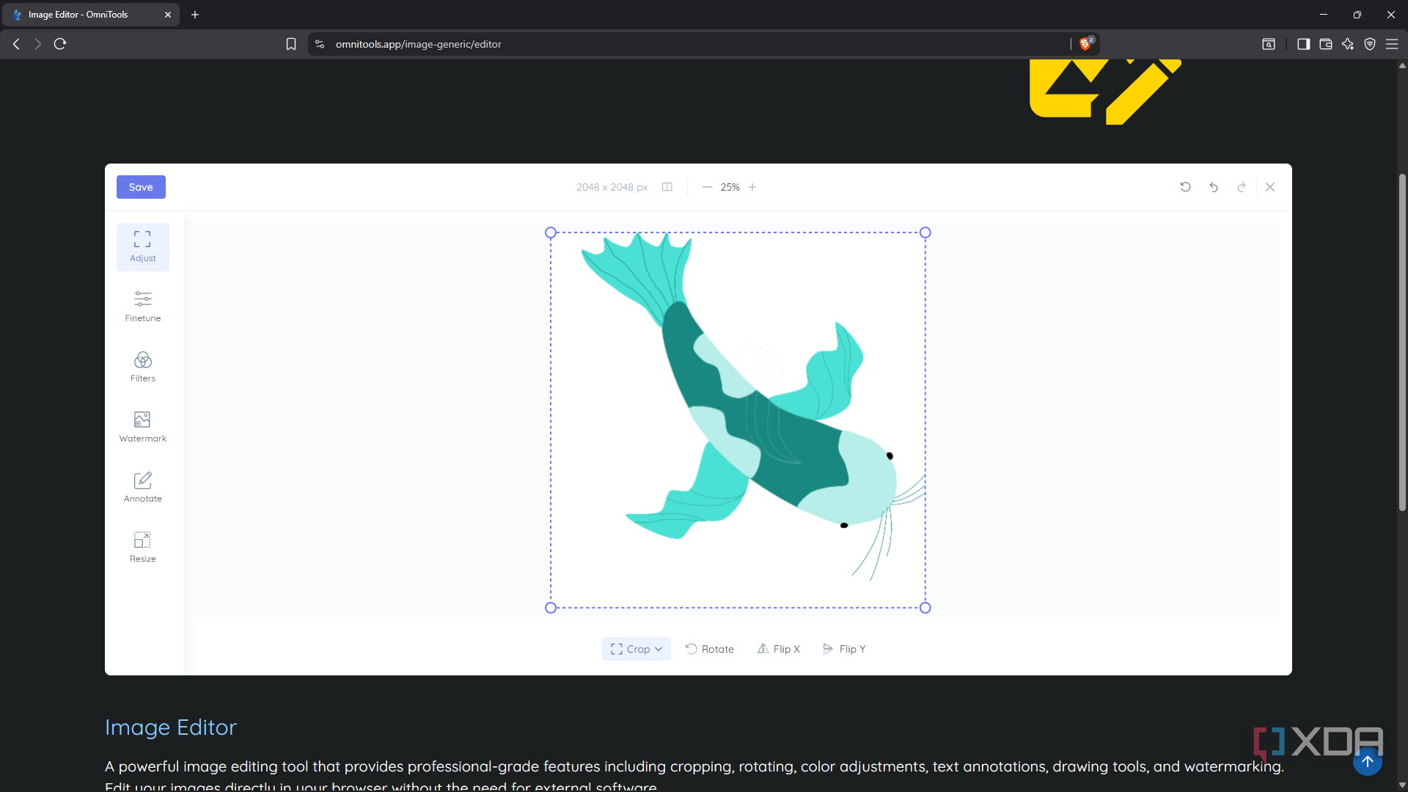Click the Rotate button
Viewport: 1408px width, 792px height.
click(709, 649)
